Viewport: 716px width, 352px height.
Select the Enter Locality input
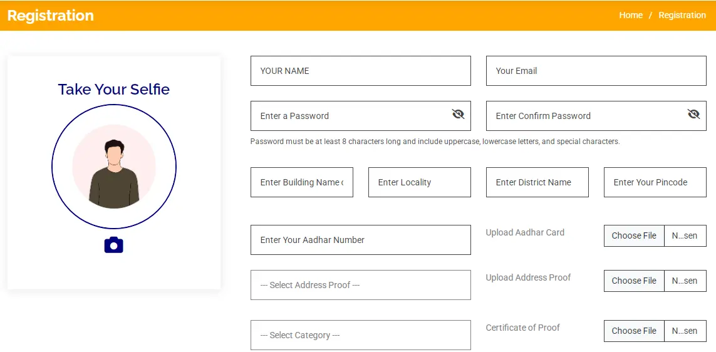click(x=419, y=182)
